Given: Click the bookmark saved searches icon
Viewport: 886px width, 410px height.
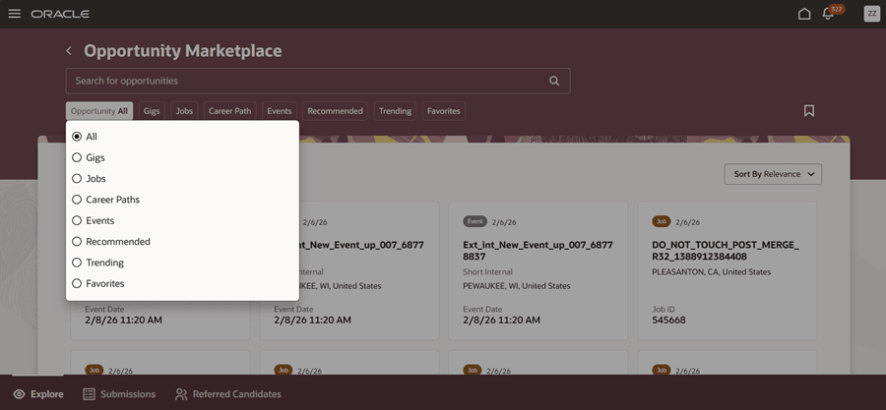Looking at the screenshot, I should click(808, 111).
